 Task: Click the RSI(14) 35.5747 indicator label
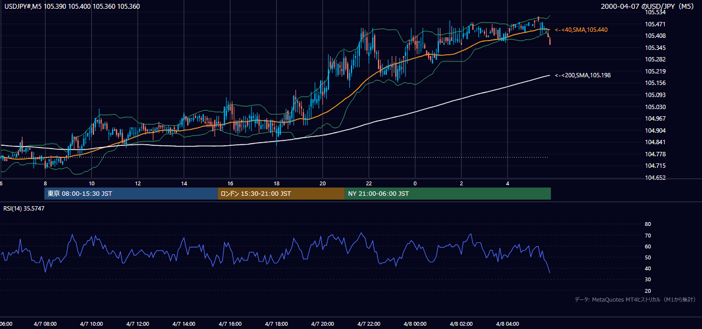(x=24, y=208)
